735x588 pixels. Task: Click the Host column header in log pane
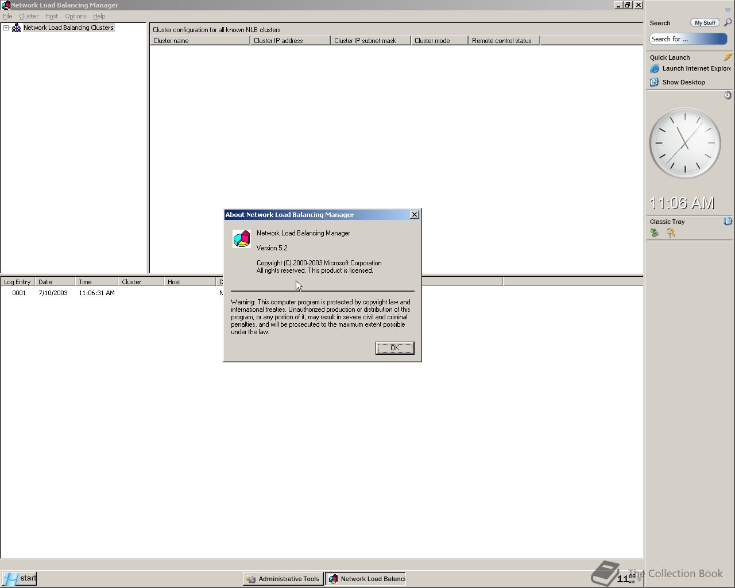point(189,282)
